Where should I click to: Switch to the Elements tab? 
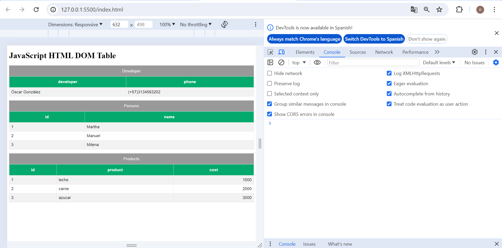(x=305, y=52)
